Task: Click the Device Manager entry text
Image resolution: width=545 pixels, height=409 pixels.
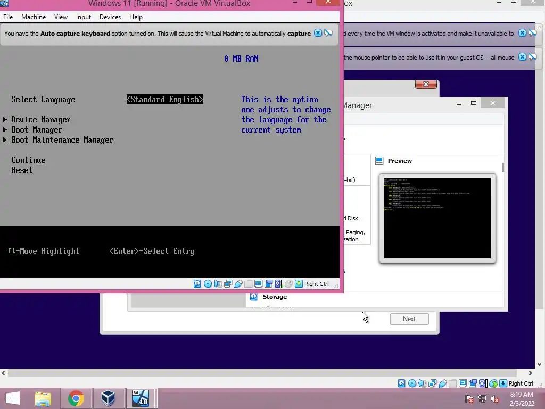Action: [41, 120]
